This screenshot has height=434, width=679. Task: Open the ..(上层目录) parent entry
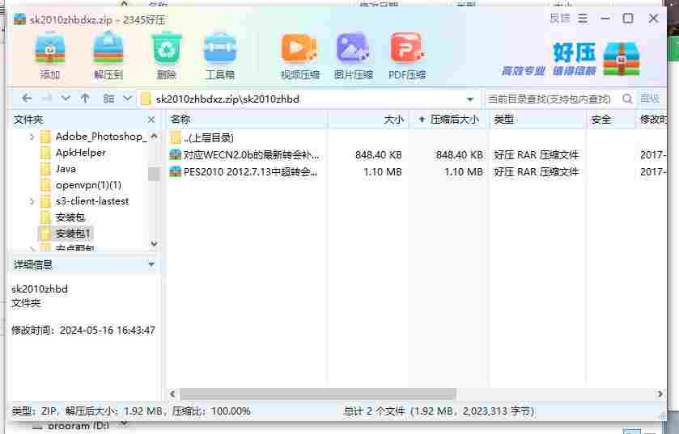click(208, 138)
